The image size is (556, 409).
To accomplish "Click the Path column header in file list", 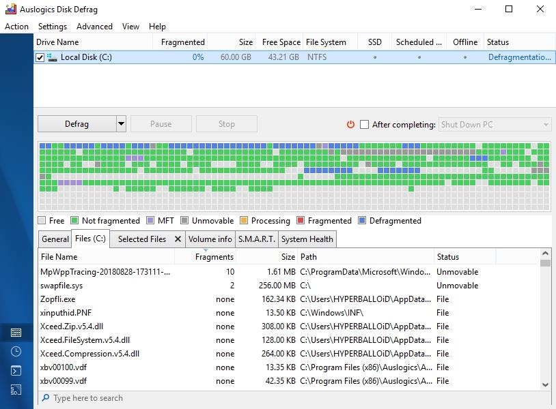I will click(x=366, y=257).
